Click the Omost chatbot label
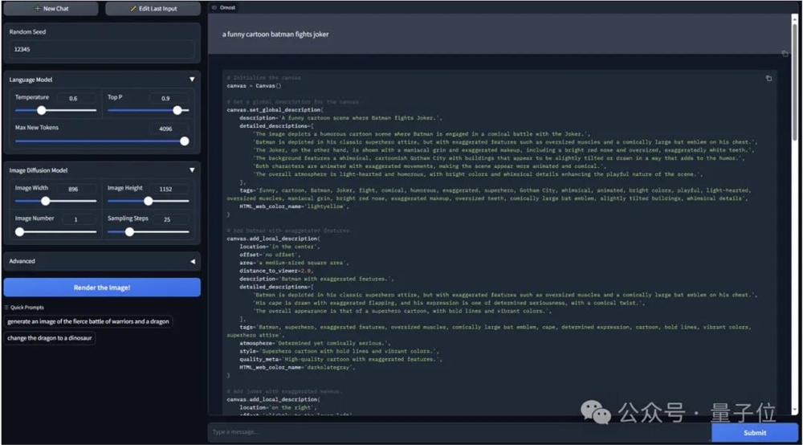803x445 pixels. pos(224,8)
